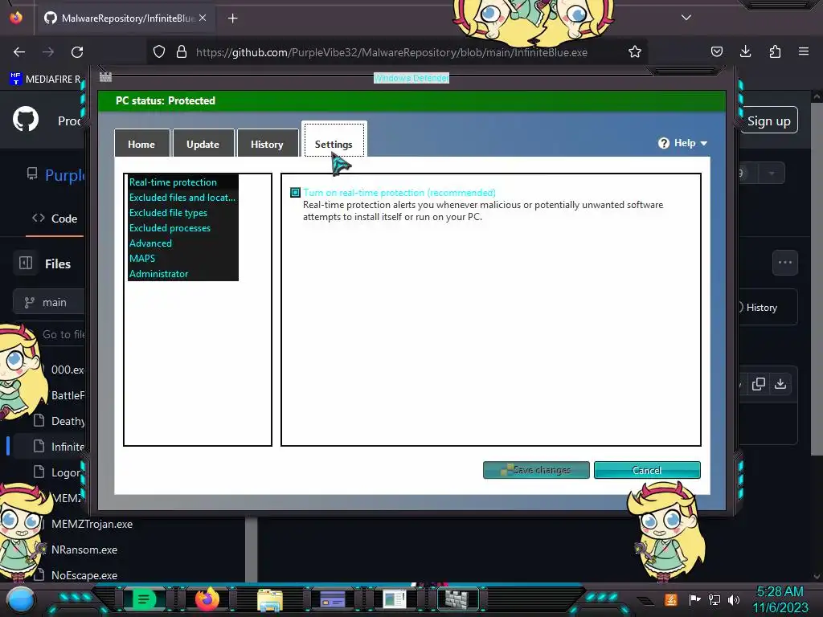This screenshot has height=617, width=823.
Task: Go back in Firefox browser
Action: pyautogui.click(x=19, y=52)
